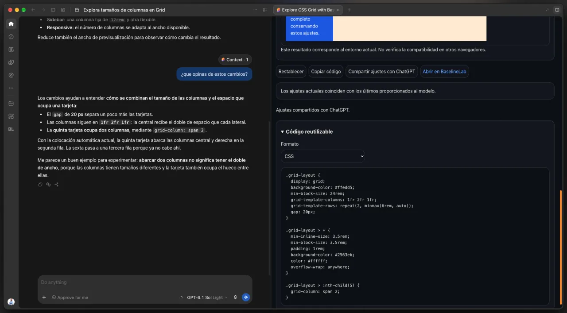Viewport: 567px width, 313px height.
Task: Navigate forward with the right arrow
Action: coord(43,10)
